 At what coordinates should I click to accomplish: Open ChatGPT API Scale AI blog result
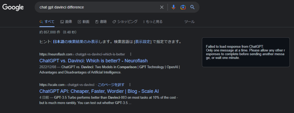coord(99,91)
